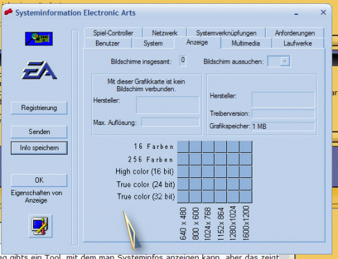
Task: Click 256 Farben cell for 1600x1200
Action: (x=246, y=159)
